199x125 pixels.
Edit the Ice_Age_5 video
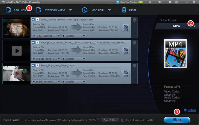[x=126, y=51]
